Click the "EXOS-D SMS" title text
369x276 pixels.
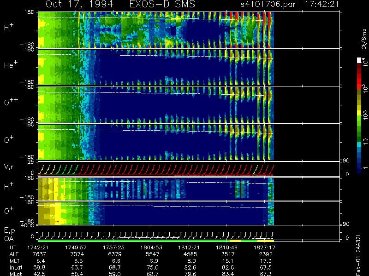coord(162,4)
